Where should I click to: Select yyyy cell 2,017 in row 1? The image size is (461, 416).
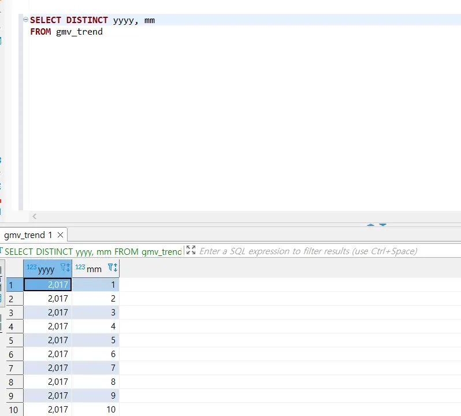point(47,285)
